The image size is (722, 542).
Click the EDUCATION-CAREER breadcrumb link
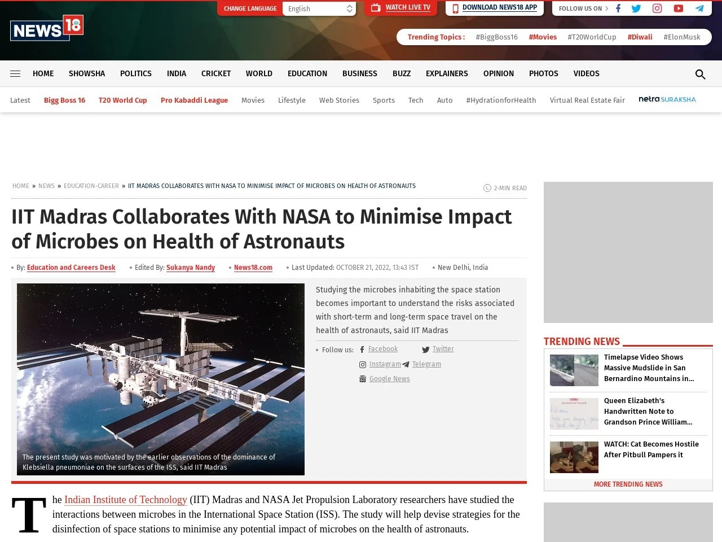[x=91, y=186]
